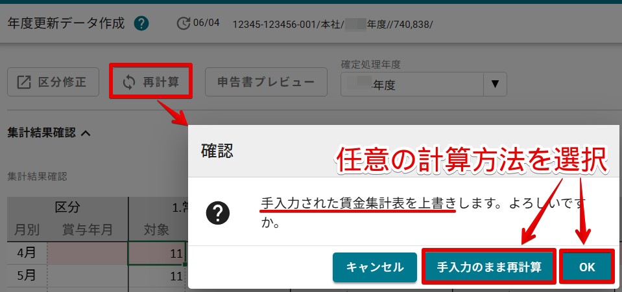The height and width of the screenshot is (292, 622).
Task: Select the 確定処理年度 year field
Action: click(412, 84)
